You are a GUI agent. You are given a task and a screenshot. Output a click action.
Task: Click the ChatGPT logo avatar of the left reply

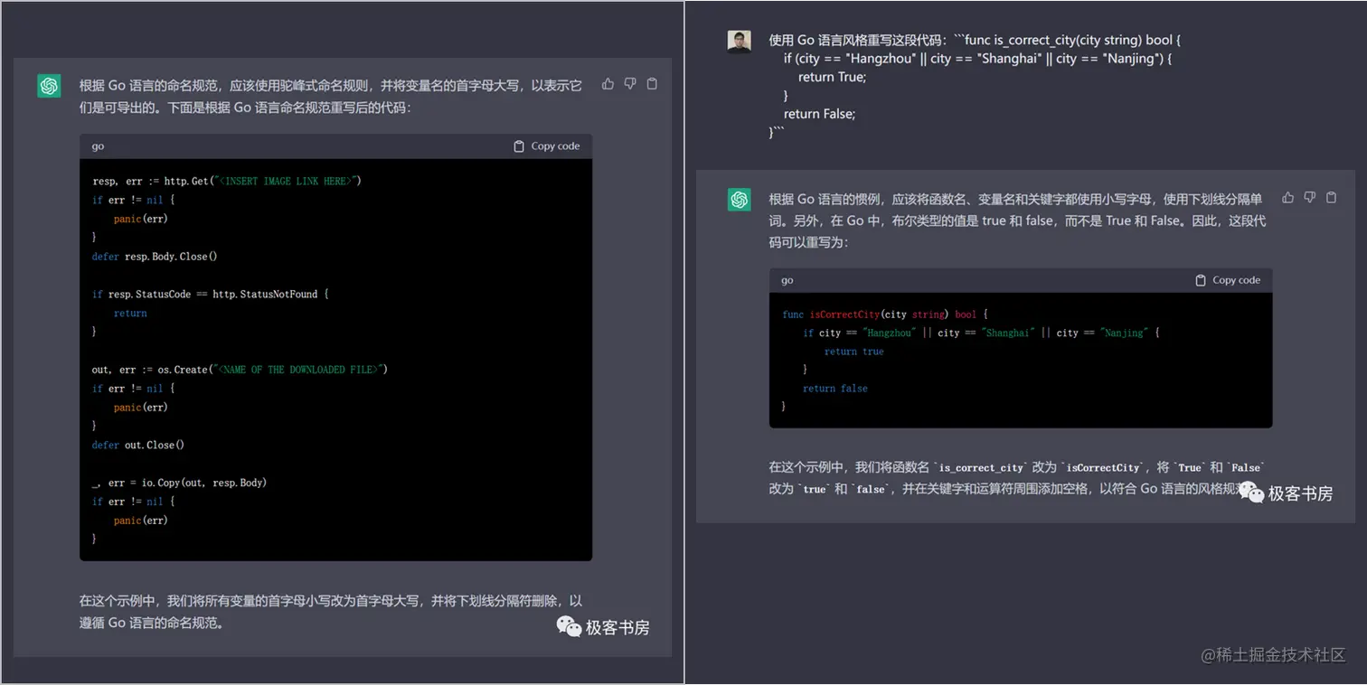[x=49, y=86]
